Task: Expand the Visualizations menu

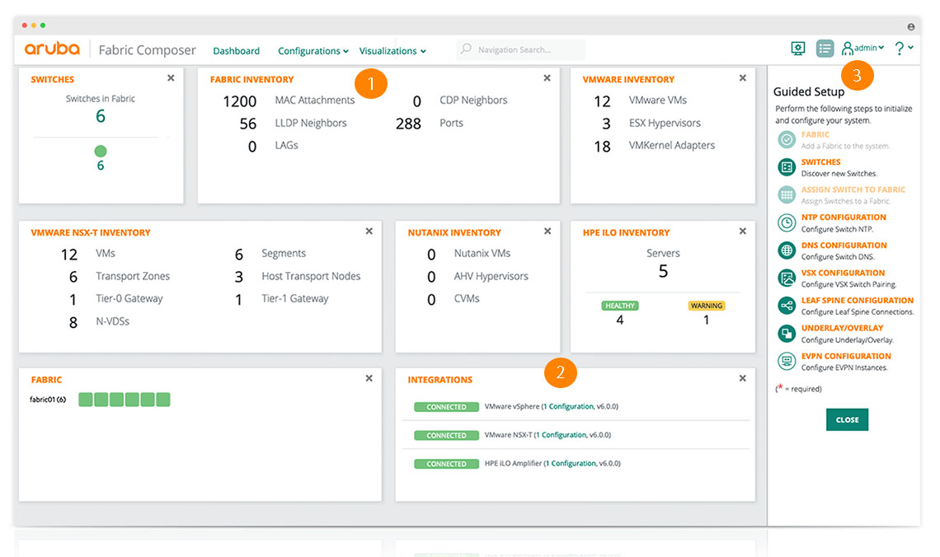Action: (x=392, y=51)
